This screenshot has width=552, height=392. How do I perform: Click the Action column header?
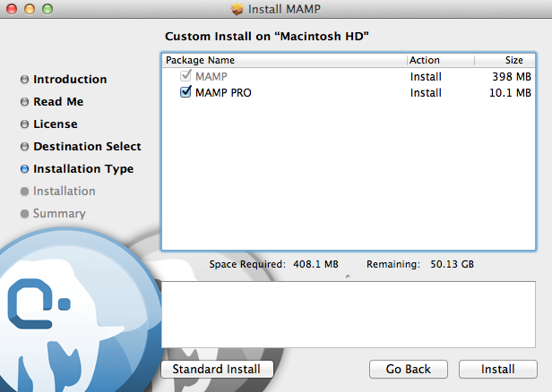click(x=441, y=60)
